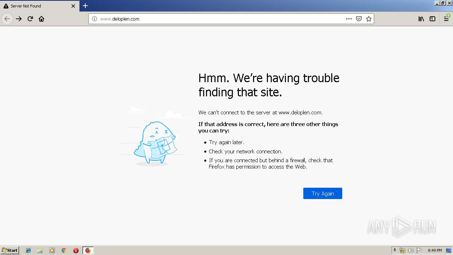Bookmark this page with the star
Screen dimensions: 453x255
(x=369, y=19)
